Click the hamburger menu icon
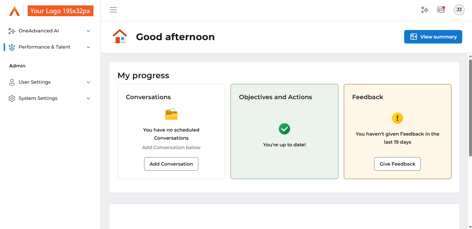Viewport: 472px width, 229px height. pos(113,10)
